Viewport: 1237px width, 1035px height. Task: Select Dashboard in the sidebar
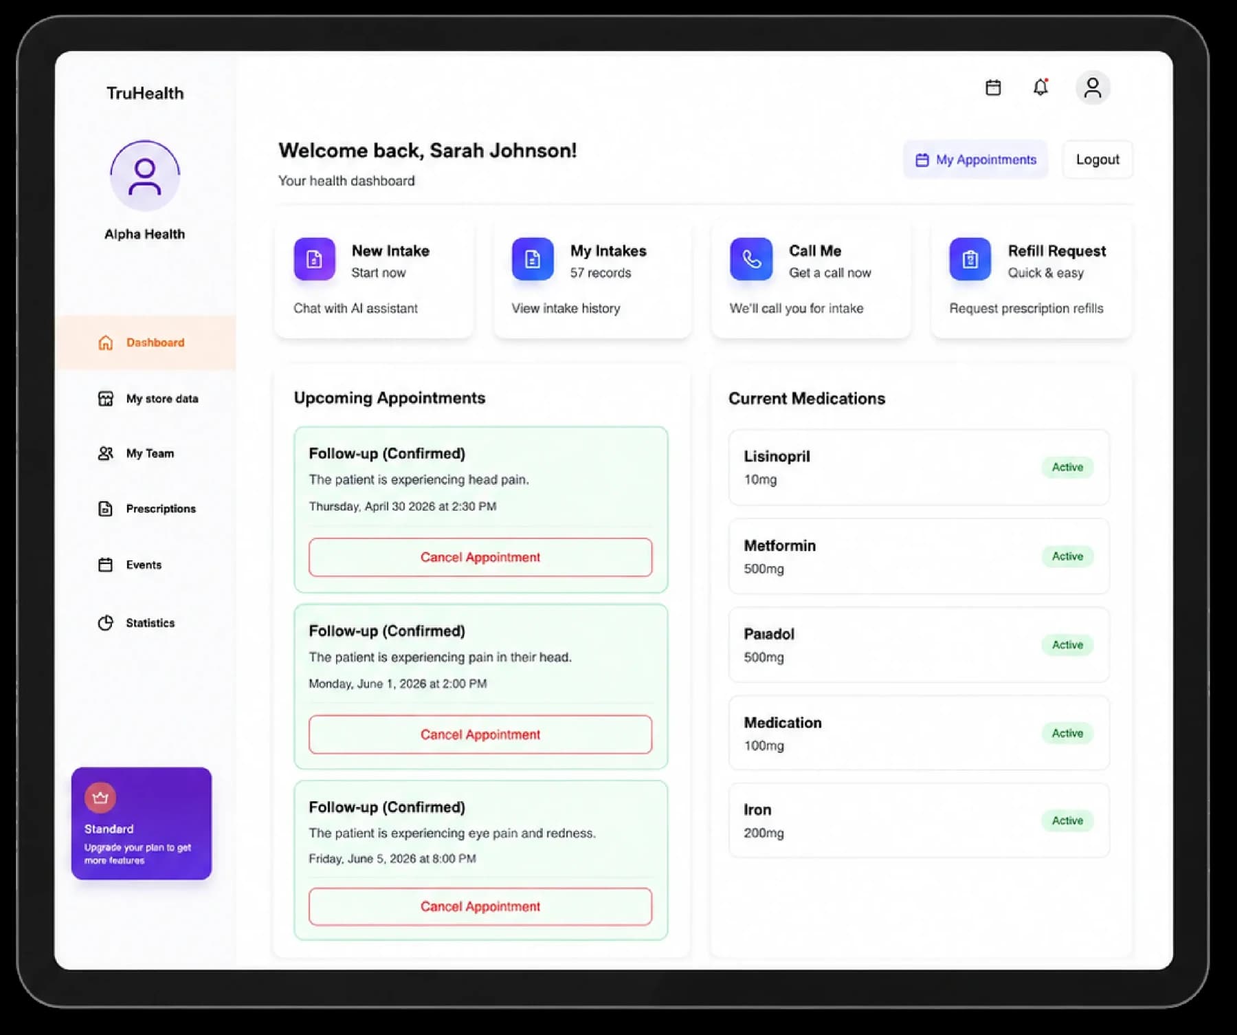[146, 342]
